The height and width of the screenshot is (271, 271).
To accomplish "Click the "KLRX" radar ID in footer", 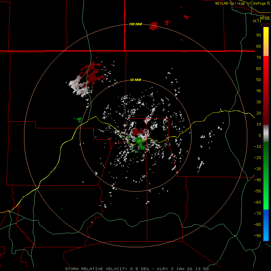I will [x=163, y=269].
